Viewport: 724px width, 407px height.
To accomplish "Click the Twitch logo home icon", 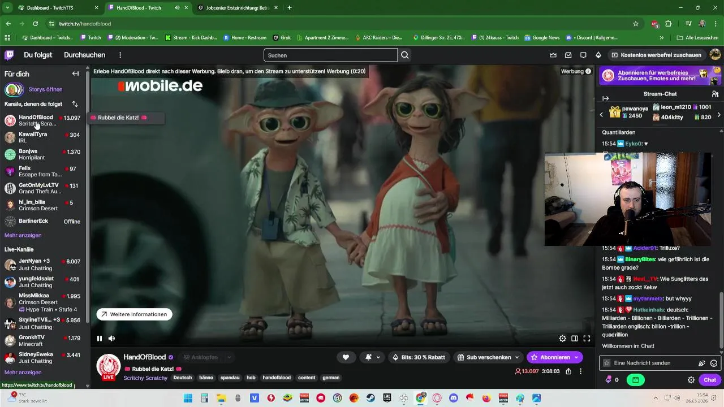I will point(9,55).
